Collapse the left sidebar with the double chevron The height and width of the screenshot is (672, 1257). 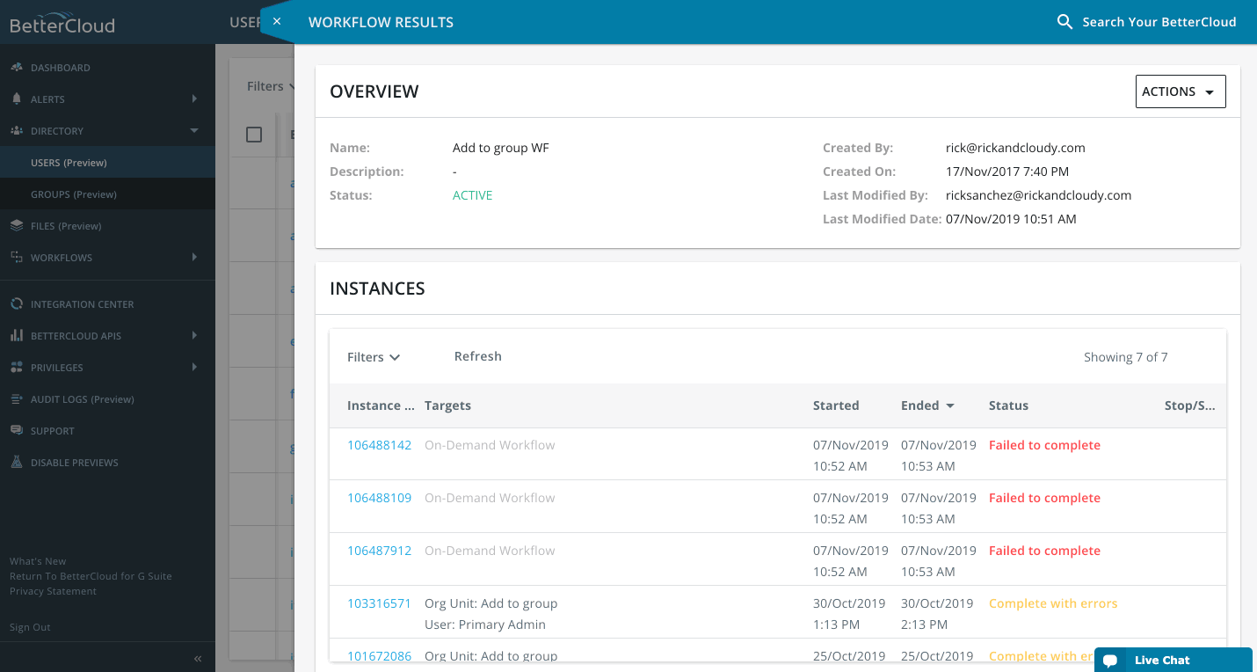(198, 658)
